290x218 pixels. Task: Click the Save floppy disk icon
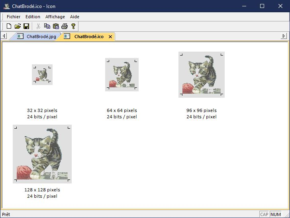point(26,26)
